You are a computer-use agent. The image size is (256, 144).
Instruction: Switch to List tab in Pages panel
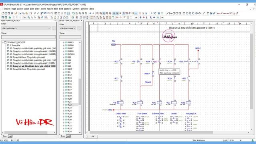click(x=10, y=136)
